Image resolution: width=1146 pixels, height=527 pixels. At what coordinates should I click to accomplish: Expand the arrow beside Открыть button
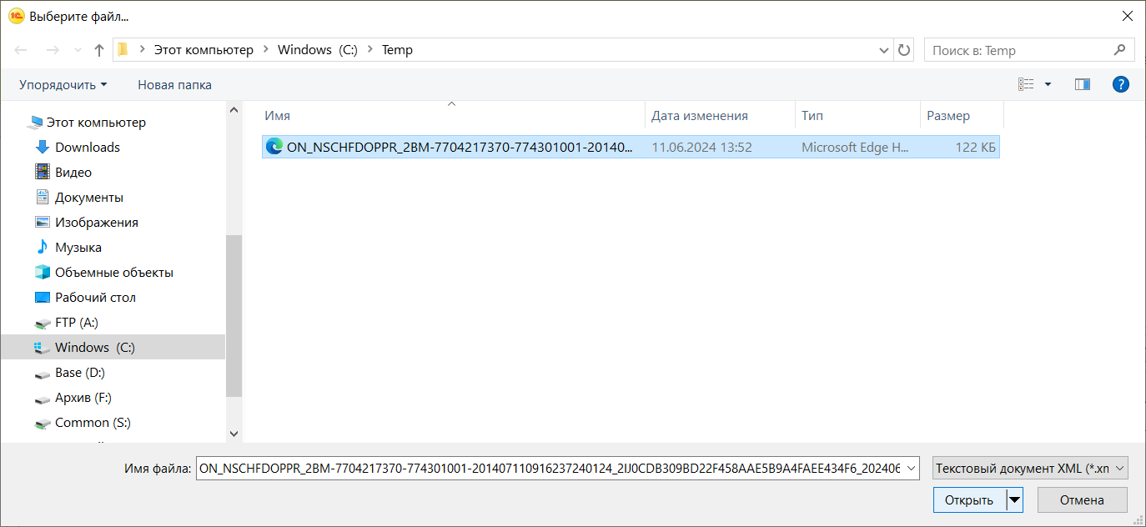[x=1014, y=500]
